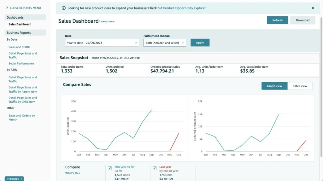Viewport: 323px width, 181px height.
Task: Click the info icon in the banner
Action: pos(64,8)
